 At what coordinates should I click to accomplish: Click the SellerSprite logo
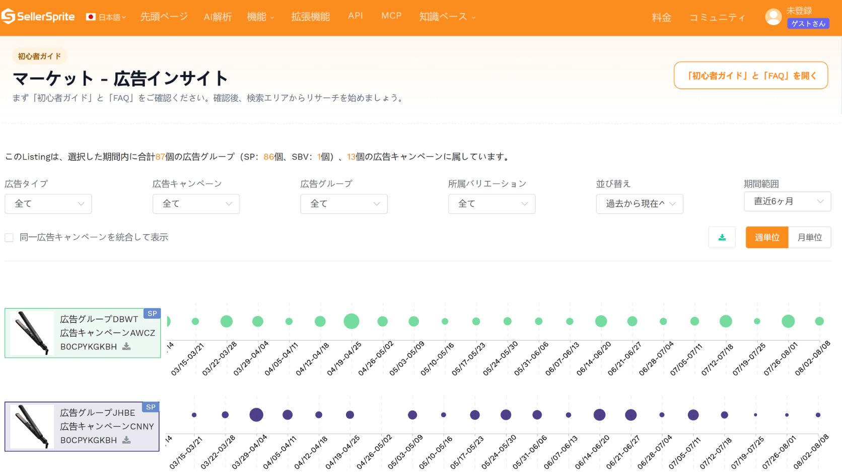(38, 17)
